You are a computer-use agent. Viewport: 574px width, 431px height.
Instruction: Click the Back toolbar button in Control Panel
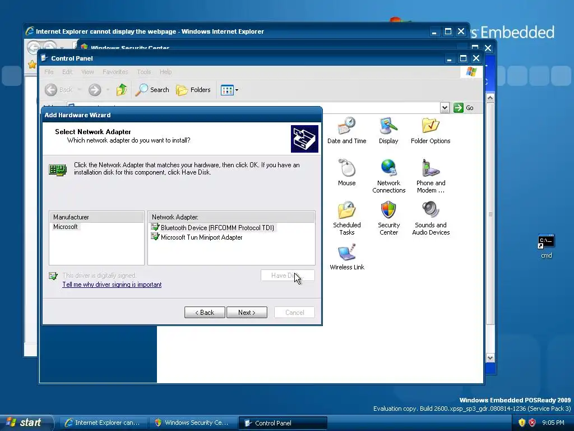tap(58, 90)
